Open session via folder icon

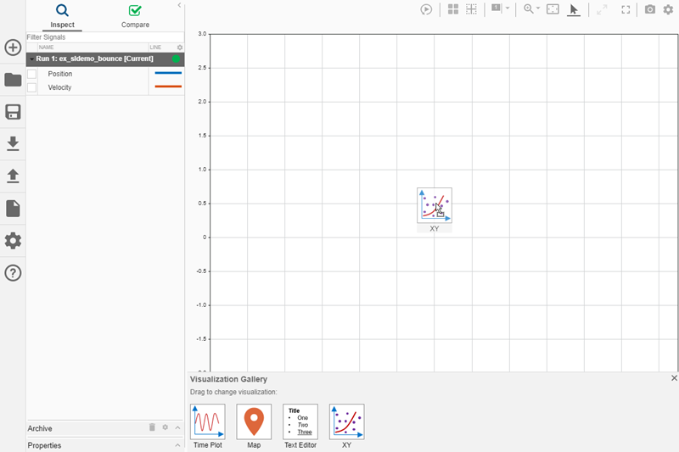click(x=13, y=80)
